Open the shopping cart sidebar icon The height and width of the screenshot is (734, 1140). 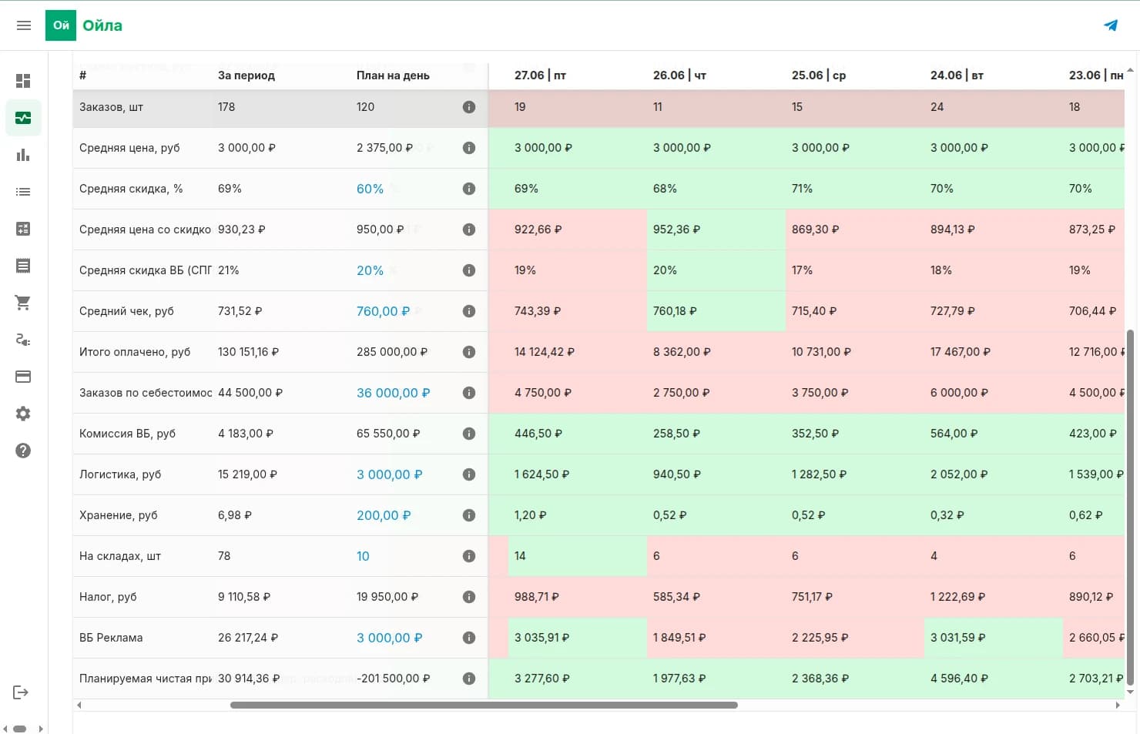tap(23, 303)
